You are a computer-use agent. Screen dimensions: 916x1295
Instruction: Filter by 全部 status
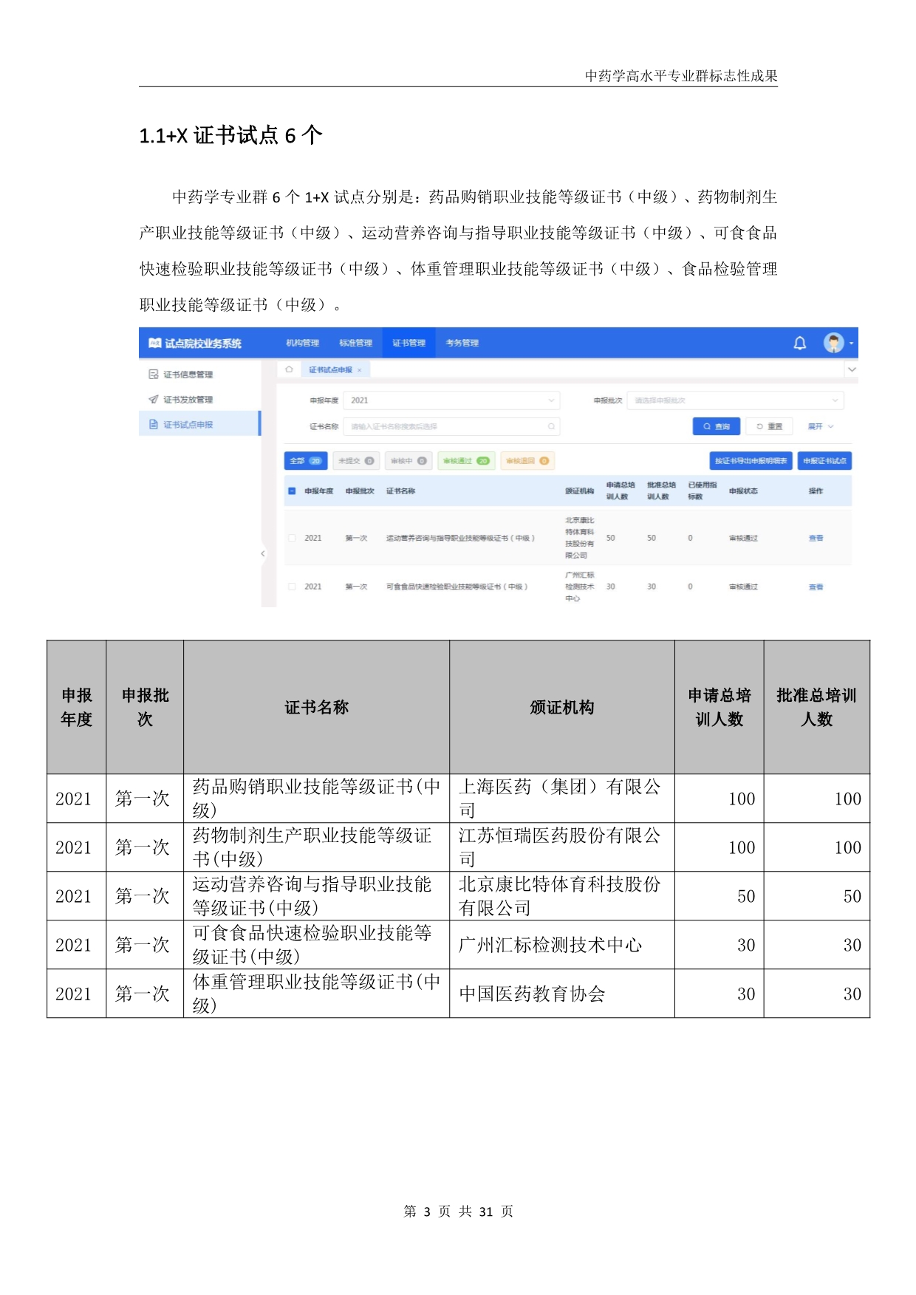tap(306, 461)
